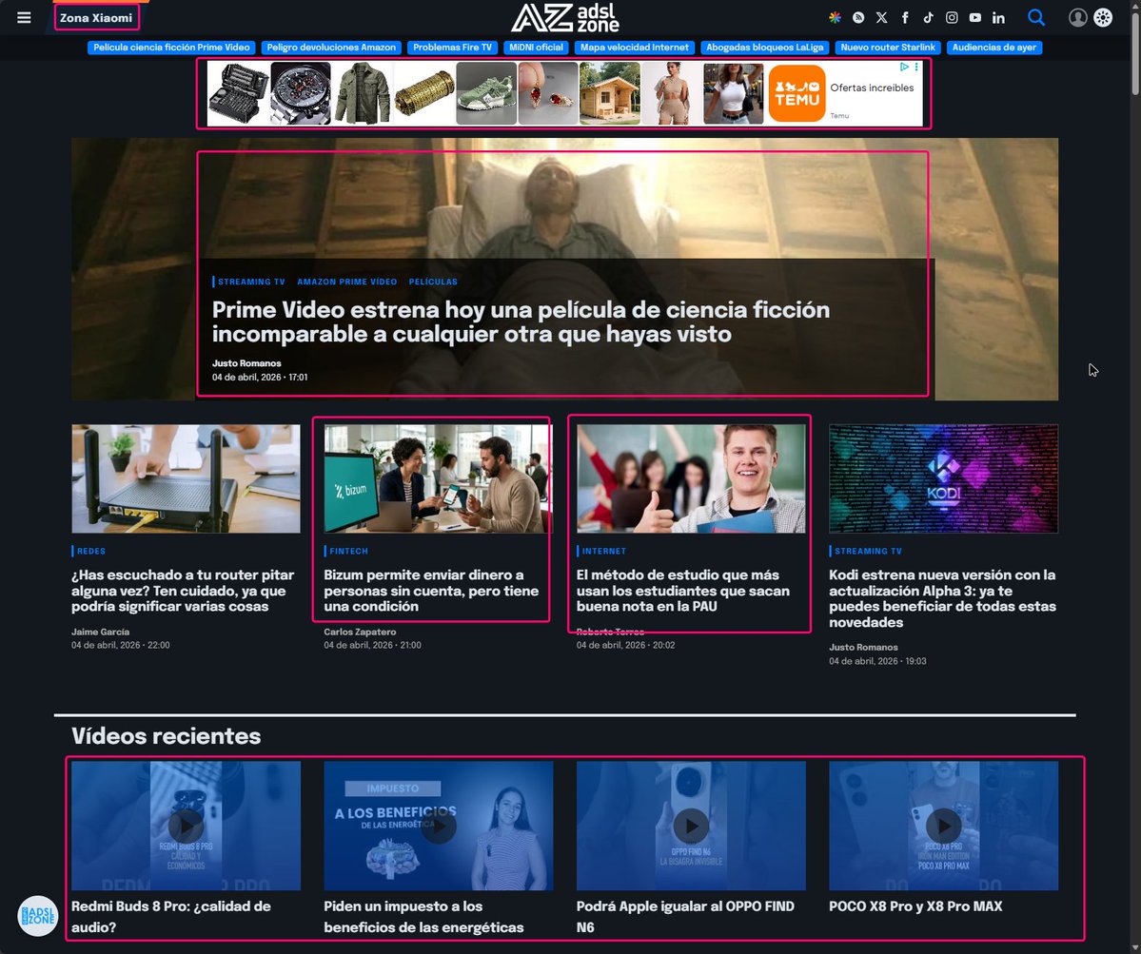Open author Jaime García's page
1141x954 pixels.
click(101, 632)
